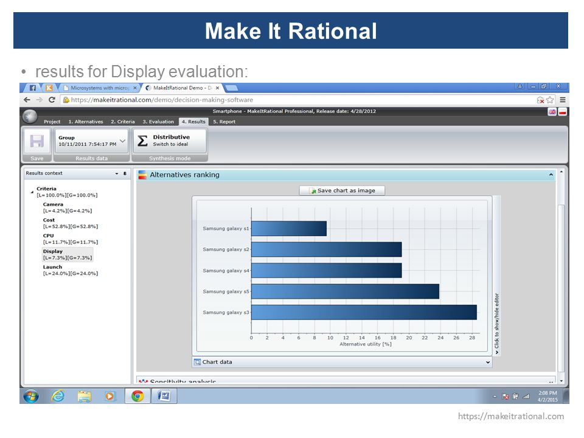
Task: Open the pinned K browser tab
Action: tap(49, 88)
